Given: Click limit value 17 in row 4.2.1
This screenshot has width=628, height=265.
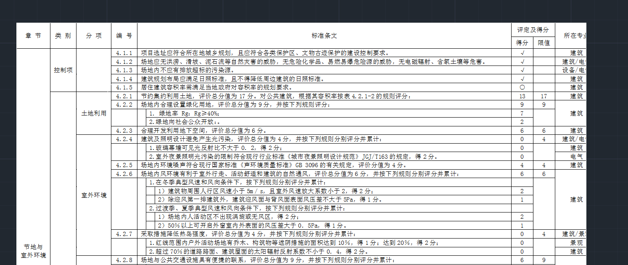Looking at the screenshot, I should 544,96.
